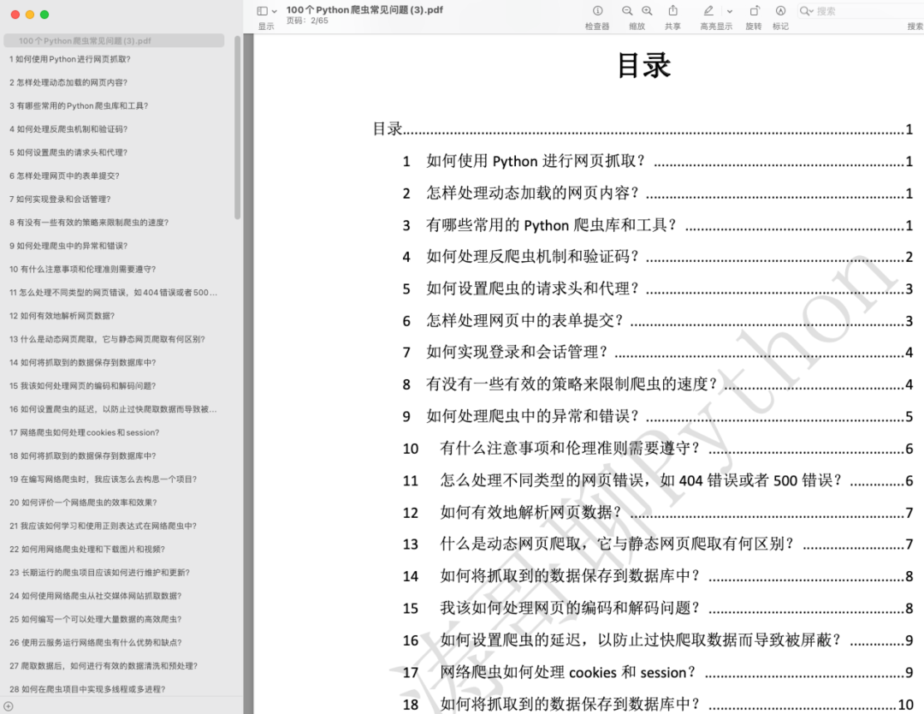924x714 pixels.
Task: Open the sidebar display toggle icon
Action: coord(263,10)
